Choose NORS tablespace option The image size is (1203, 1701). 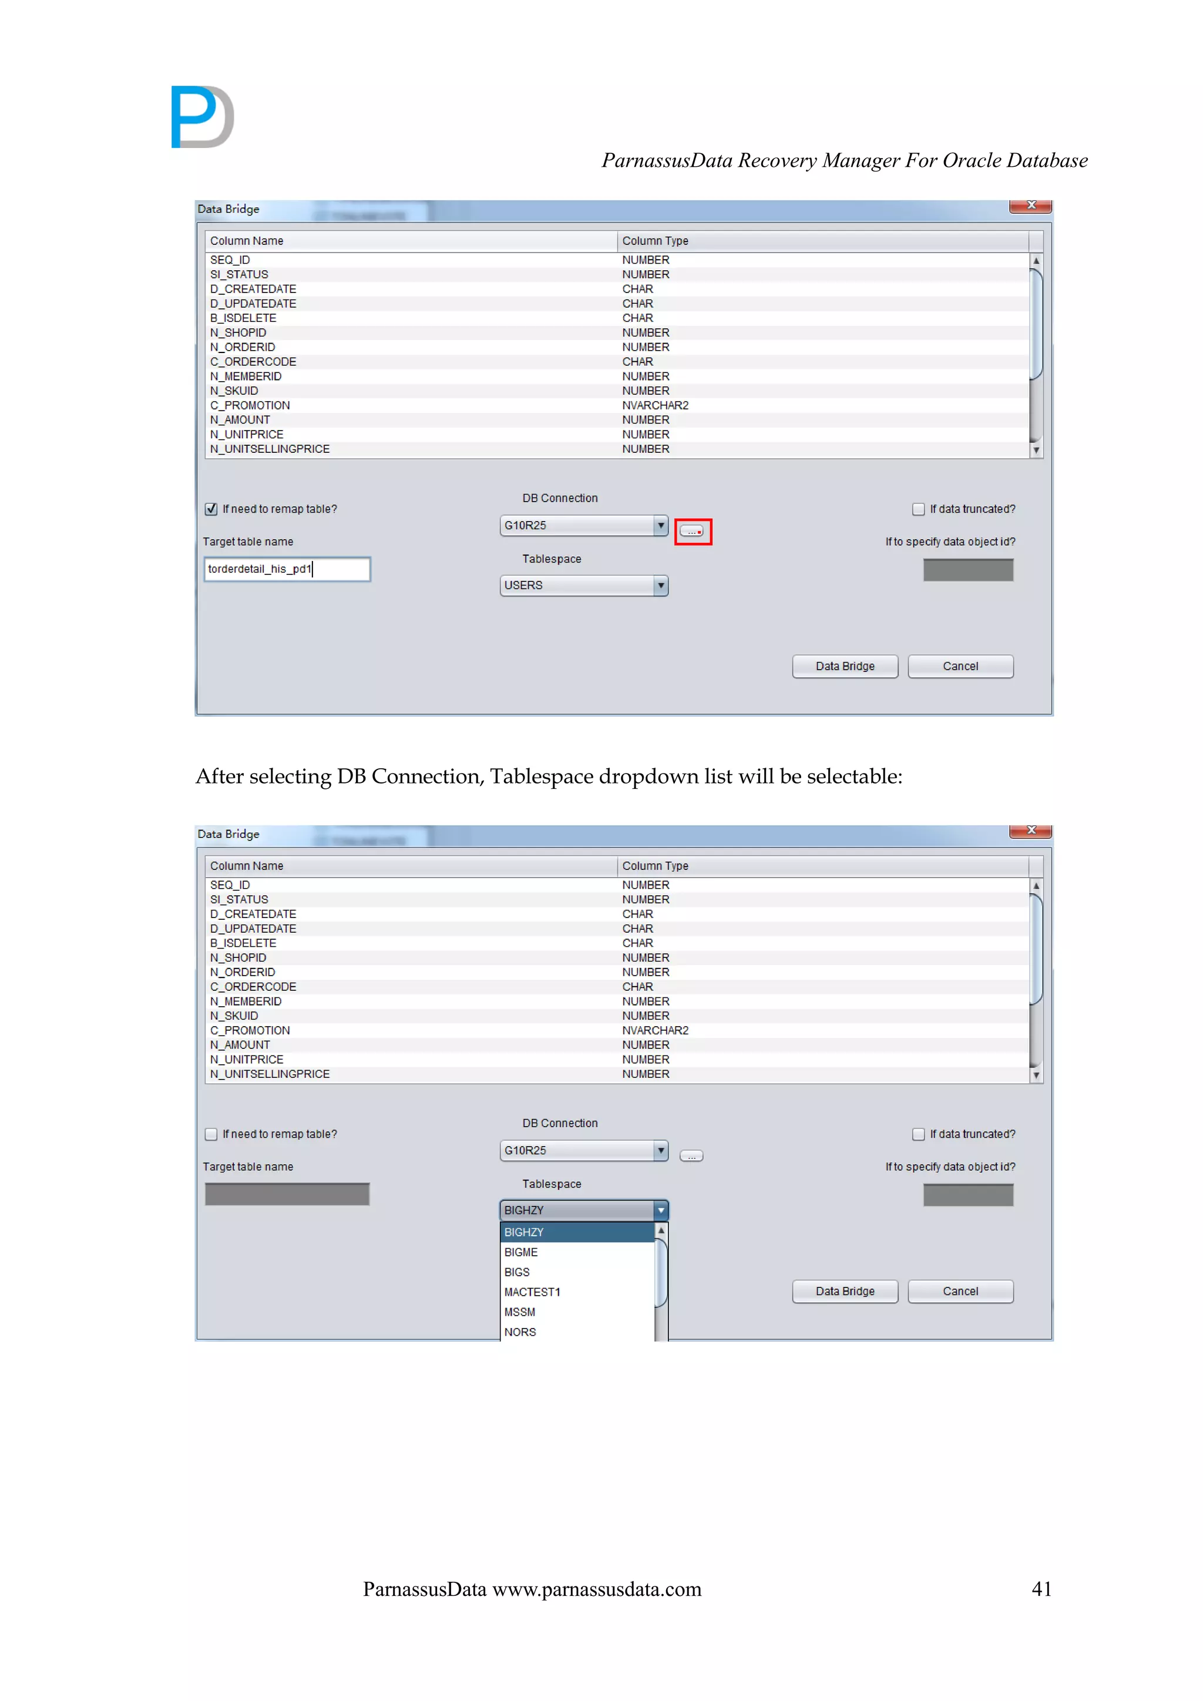pos(578,1332)
